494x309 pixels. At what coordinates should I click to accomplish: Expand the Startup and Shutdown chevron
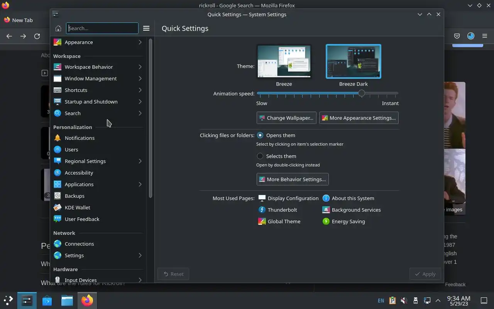click(140, 102)
